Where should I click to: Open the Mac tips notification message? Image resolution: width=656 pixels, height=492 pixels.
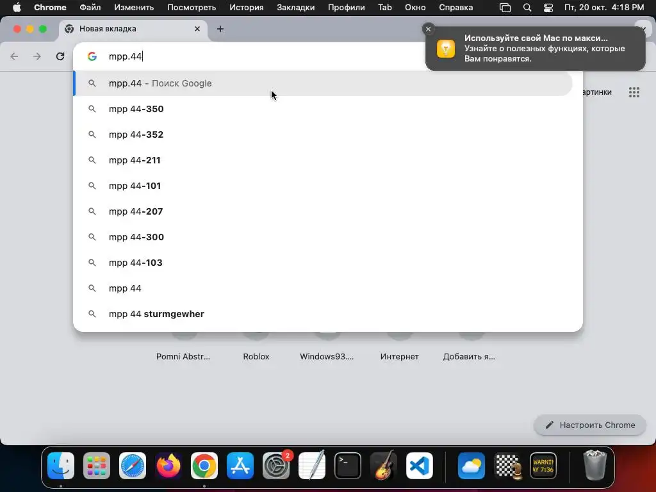tap(536, 49)
